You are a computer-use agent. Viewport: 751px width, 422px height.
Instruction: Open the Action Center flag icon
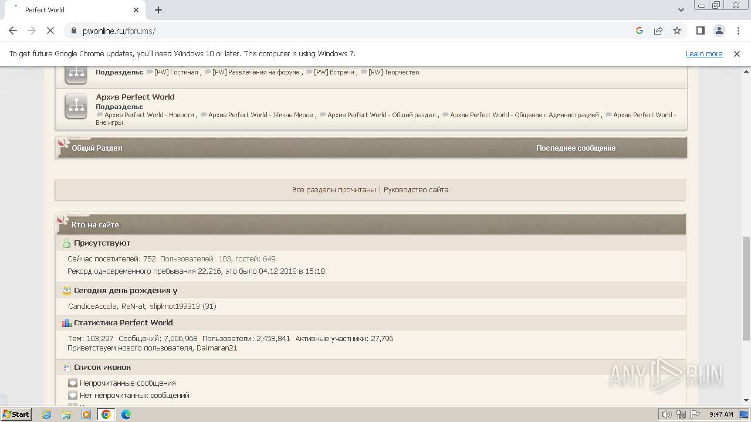(x=695, y=414)
